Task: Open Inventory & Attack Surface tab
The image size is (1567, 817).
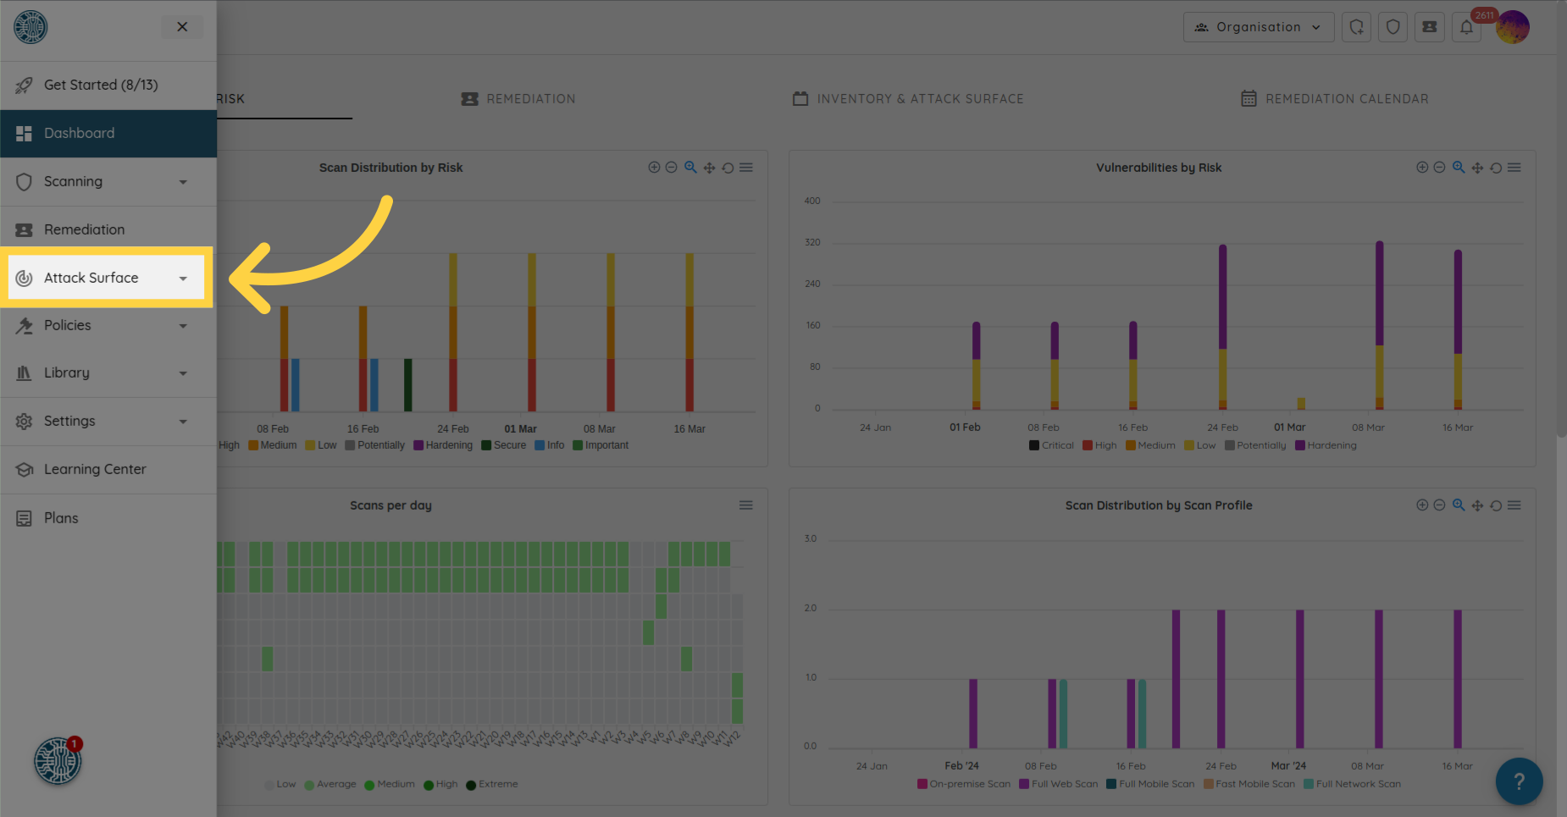Action: tap(908, 99)
